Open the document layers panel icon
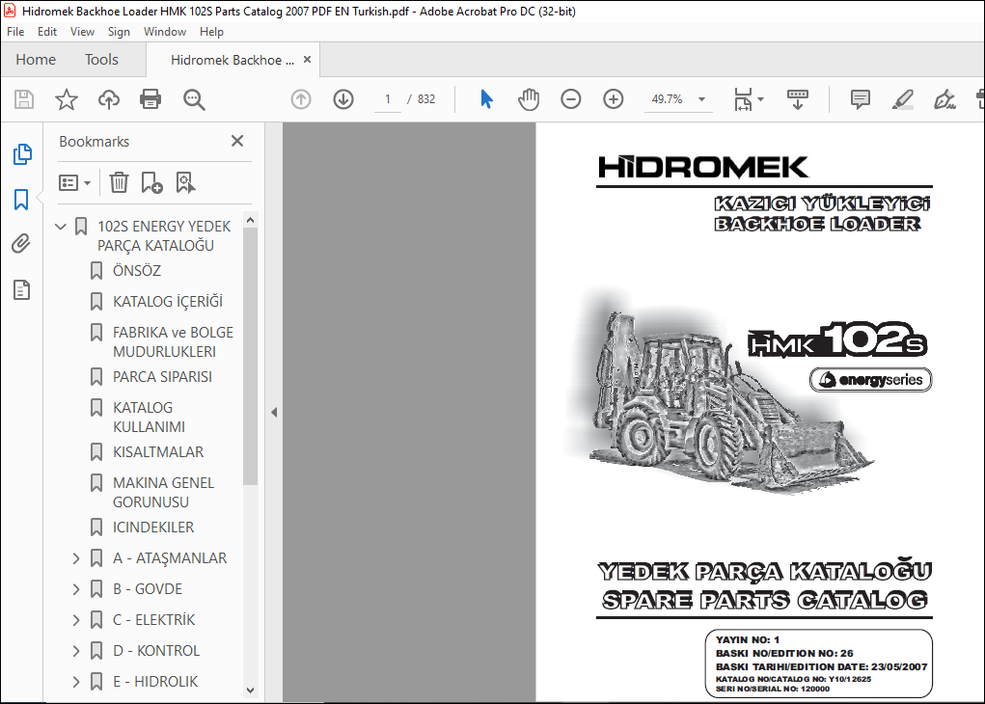The image size is (985, 704). coord(21,289)
